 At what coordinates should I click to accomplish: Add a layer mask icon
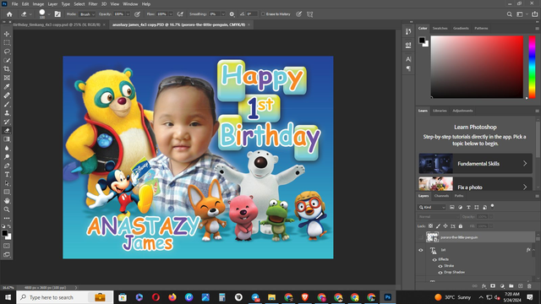pos(493,286)
